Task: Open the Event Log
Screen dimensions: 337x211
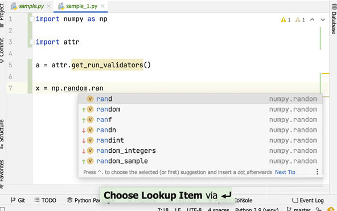Action: click(308, 201)
